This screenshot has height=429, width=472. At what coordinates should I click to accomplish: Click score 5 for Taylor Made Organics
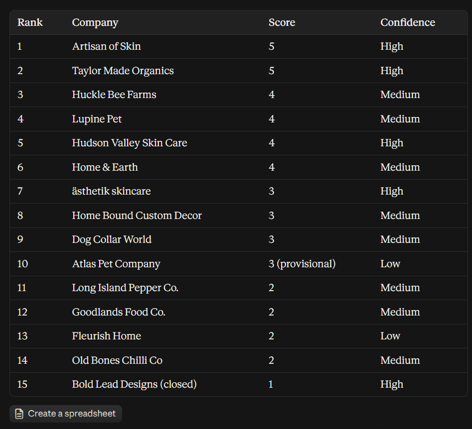(x=271, y=71)
